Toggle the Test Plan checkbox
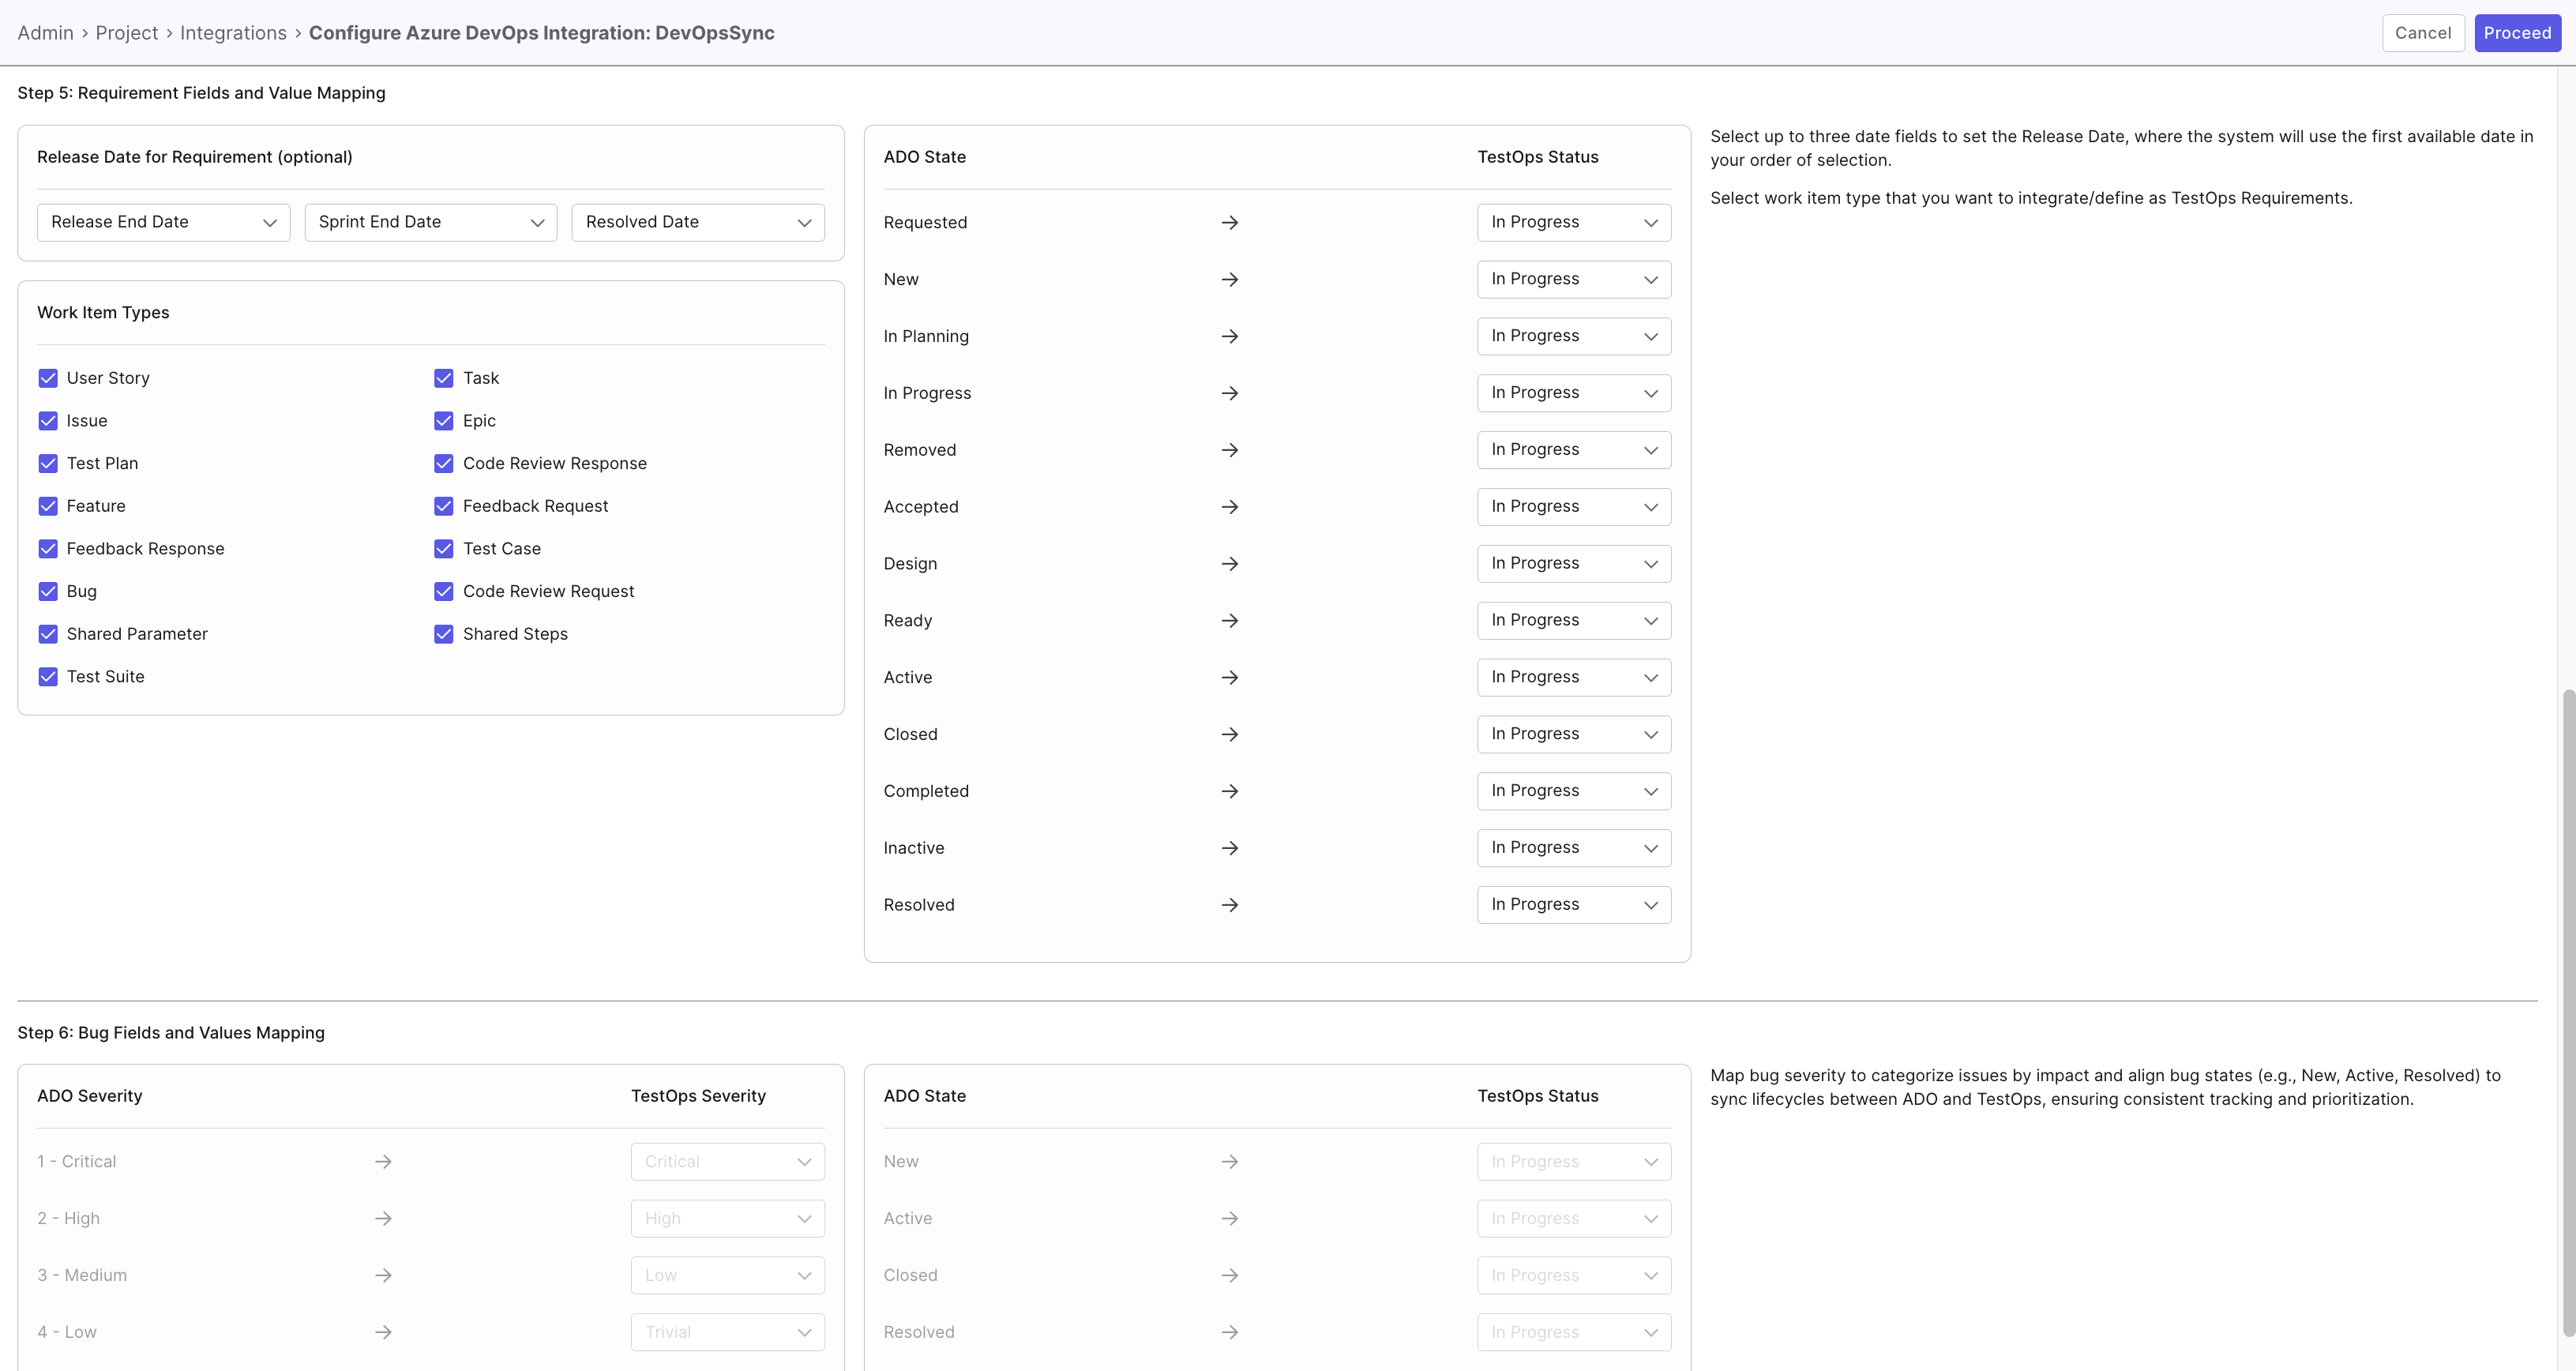The width and height of the screenshot is (2576, 1371). [x=48, y=463]
